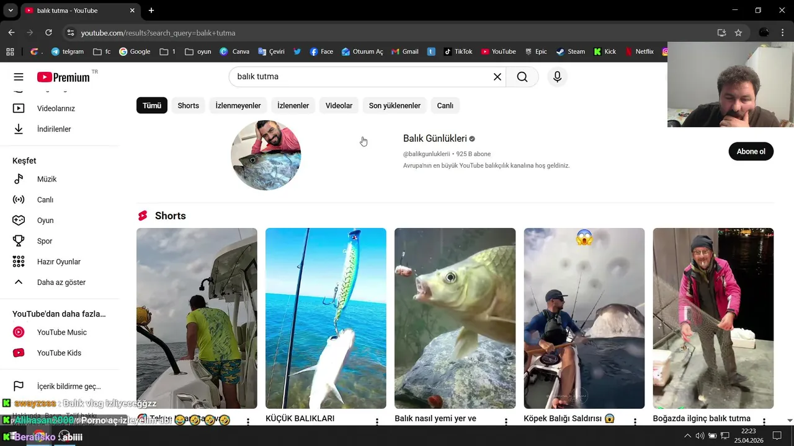This screenshot has width=794, height=446.
Task: Open the YouTube hamburger guide menu
Action: click(19, 77)
